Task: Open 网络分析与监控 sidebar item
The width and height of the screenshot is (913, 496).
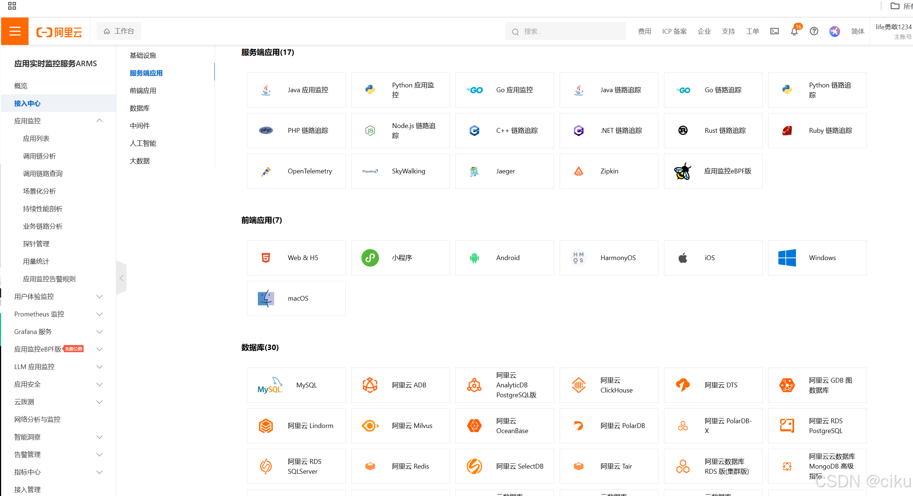Action: coord(37,420)
